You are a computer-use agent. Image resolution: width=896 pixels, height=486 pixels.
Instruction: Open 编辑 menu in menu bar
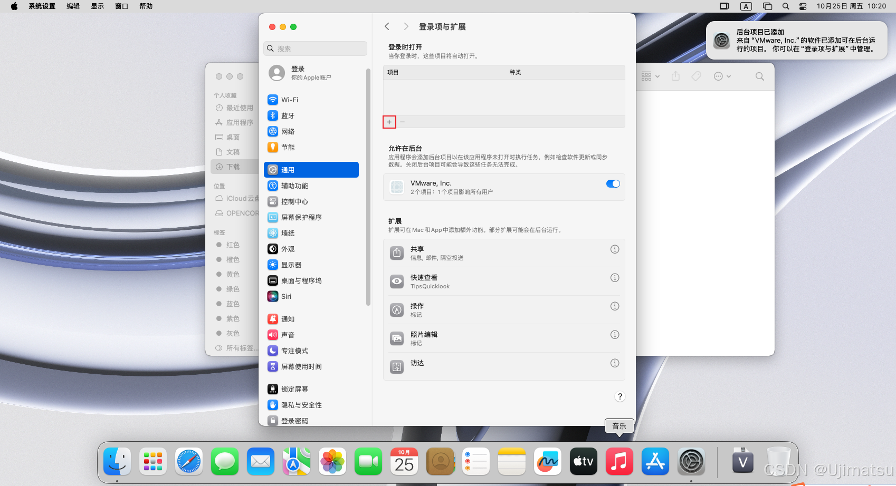click(73, 6)
